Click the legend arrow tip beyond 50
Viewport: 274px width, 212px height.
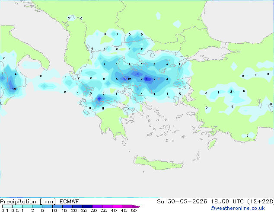point(137,206)
